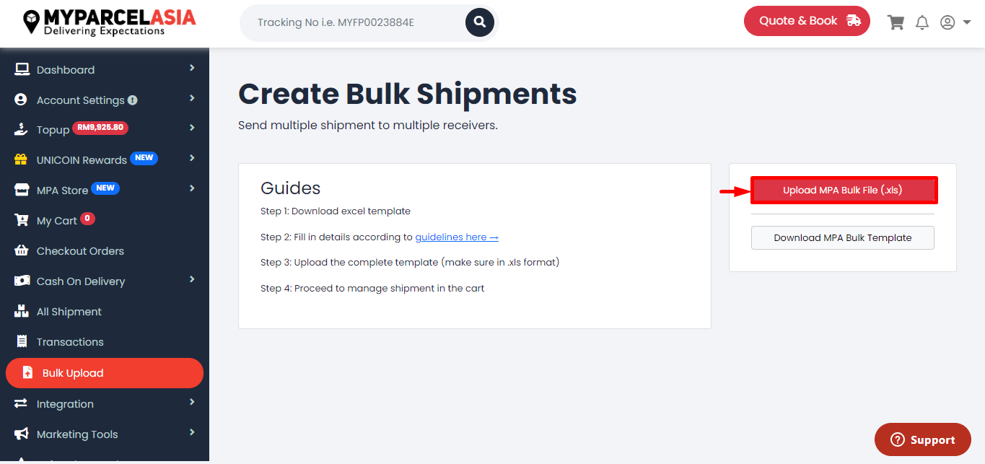Open MPA Store menu
Image resolution: width=985 pixels, height=464 pixels.
tap(62, 191)
